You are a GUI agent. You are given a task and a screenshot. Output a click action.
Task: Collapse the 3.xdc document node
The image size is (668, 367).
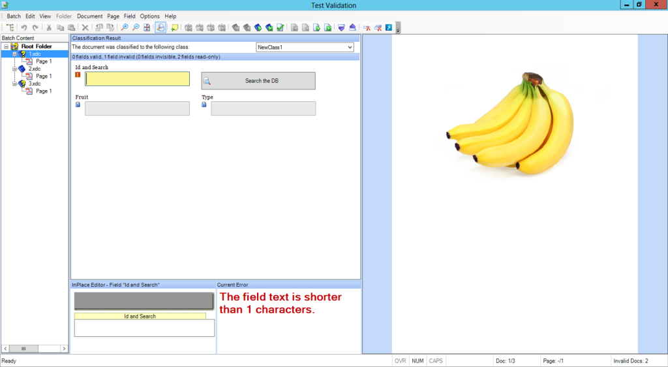pyautogui.click(x=14, y=84)
